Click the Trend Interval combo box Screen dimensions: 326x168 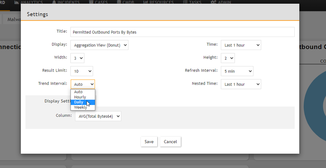pos(83,84)
